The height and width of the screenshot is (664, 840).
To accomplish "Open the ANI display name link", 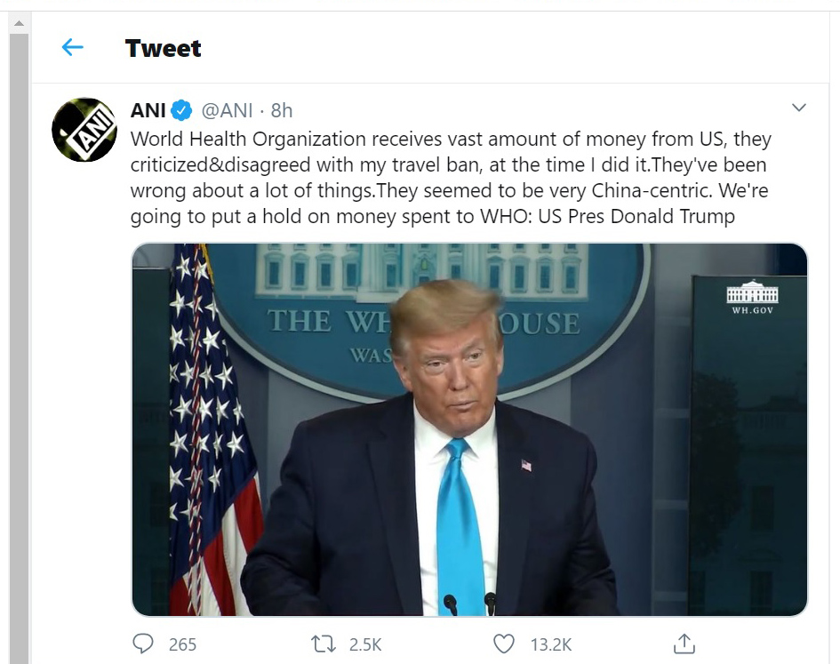I will click(148, 110).
